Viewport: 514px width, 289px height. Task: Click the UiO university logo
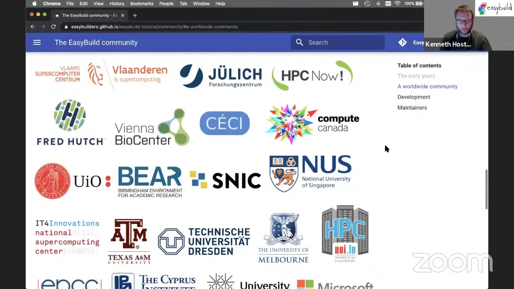coord(72,181)
